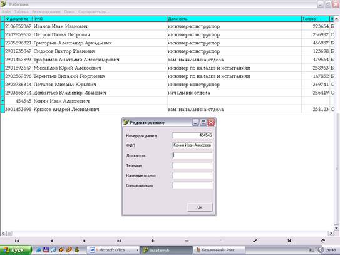Open the Редактирование menu in menu bar
This screenshot has width=340, height=255.
coord(46,11)
